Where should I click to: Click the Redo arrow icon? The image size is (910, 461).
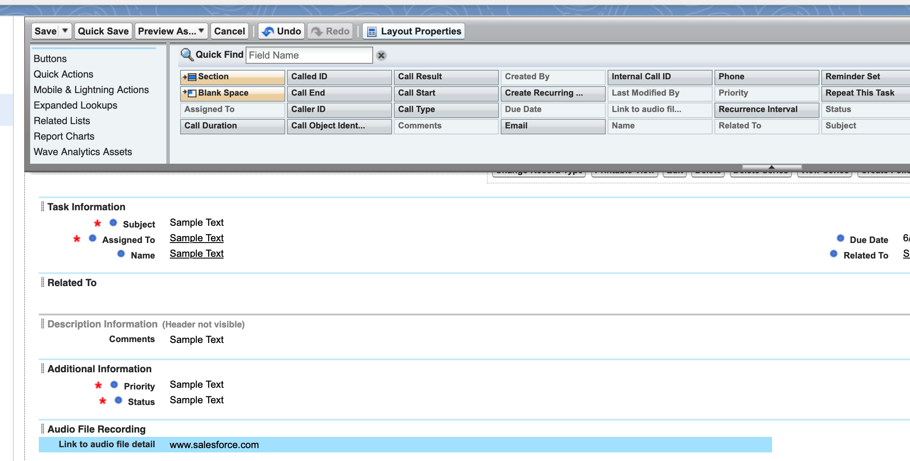(x=317, y=31)
